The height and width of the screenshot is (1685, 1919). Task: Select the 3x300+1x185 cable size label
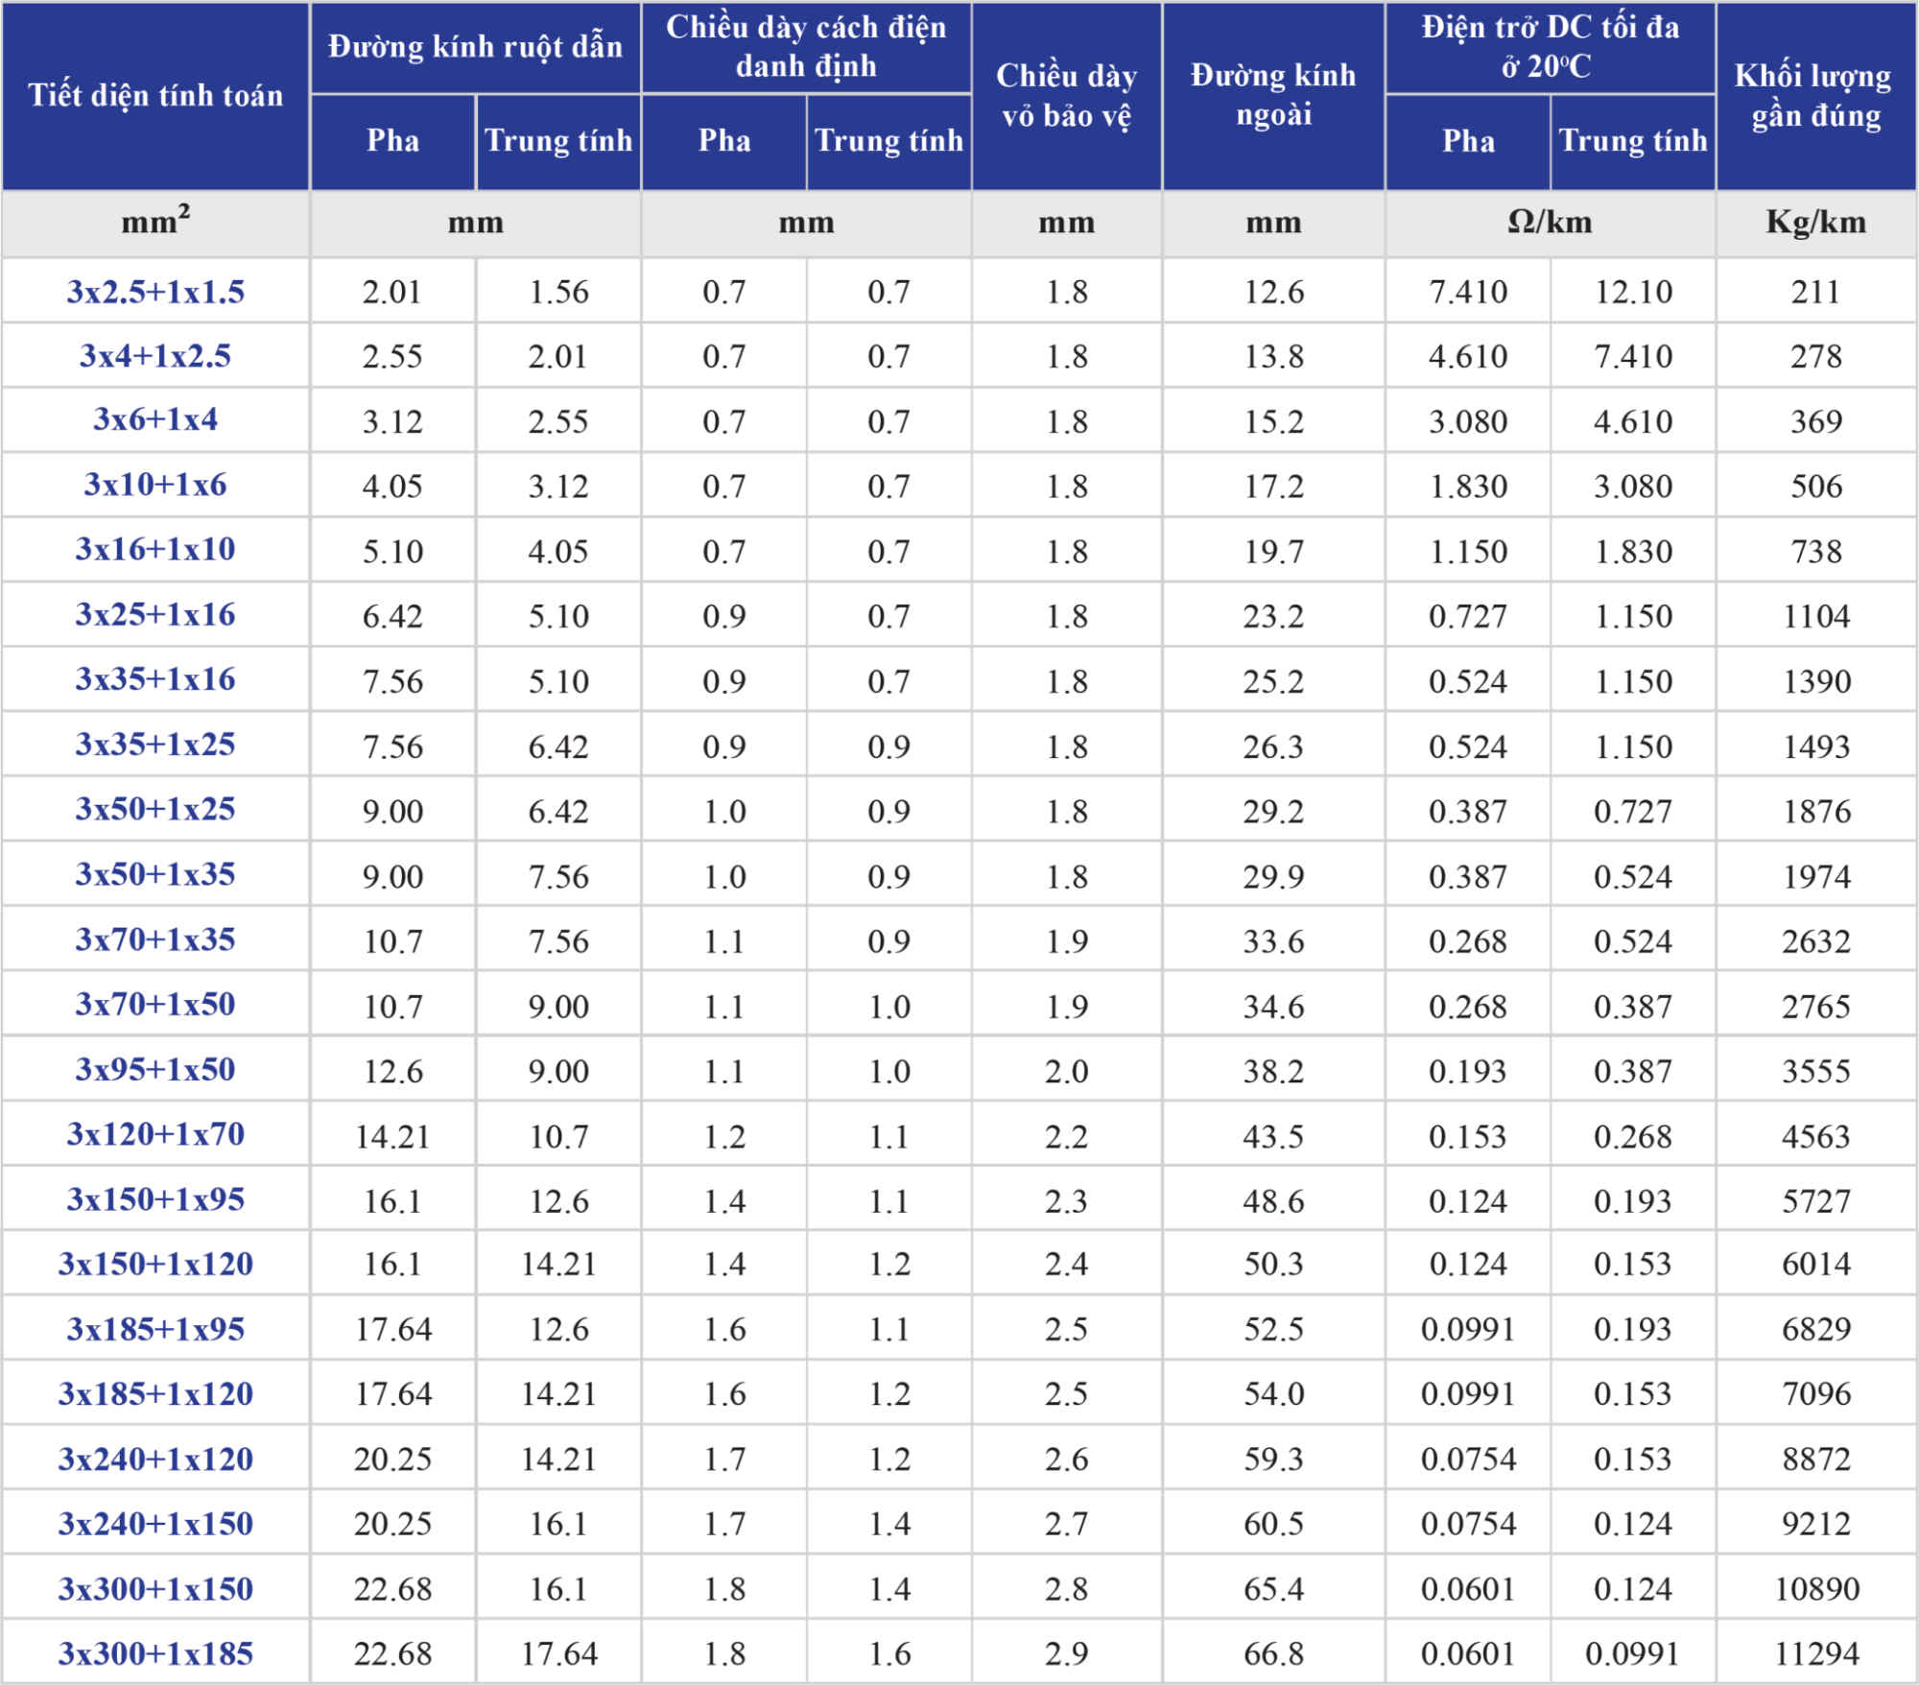155,1653
